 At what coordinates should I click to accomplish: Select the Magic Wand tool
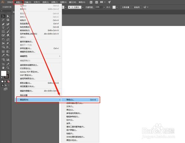3,20
